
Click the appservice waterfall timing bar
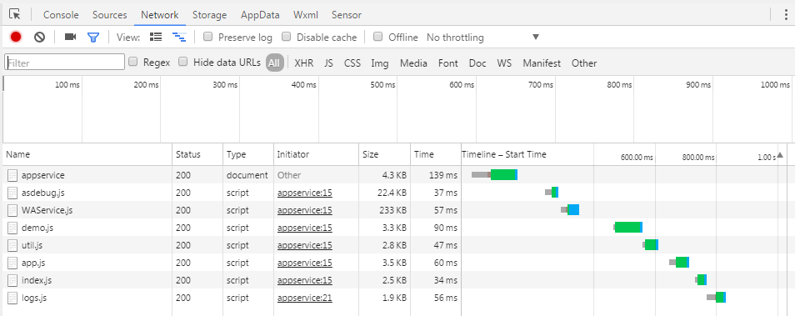coord(494,175)
